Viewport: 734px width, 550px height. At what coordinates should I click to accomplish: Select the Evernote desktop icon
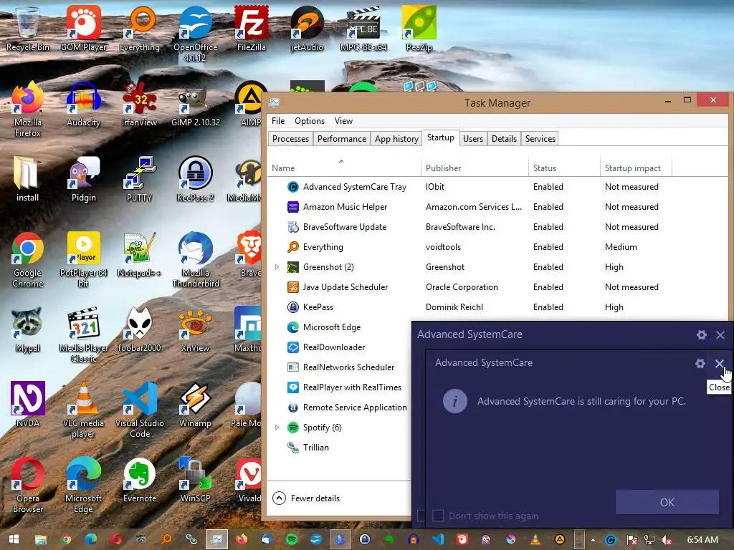click(x=139, y=481)
